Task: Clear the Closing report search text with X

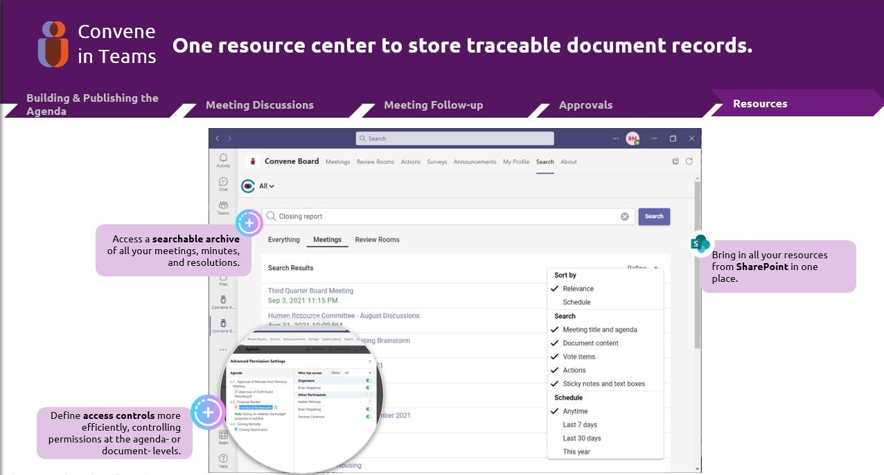Action: pyautogui.click(x=625, y=217)
